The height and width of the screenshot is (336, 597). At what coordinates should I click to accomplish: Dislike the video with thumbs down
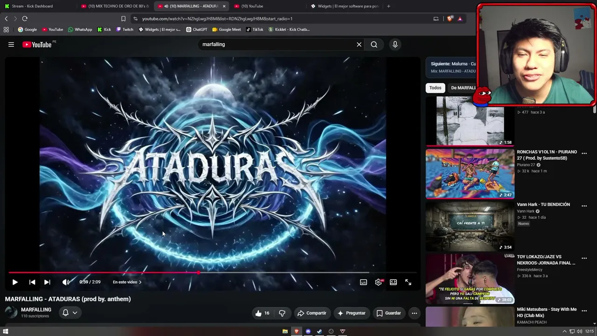[x=282, y=313]
